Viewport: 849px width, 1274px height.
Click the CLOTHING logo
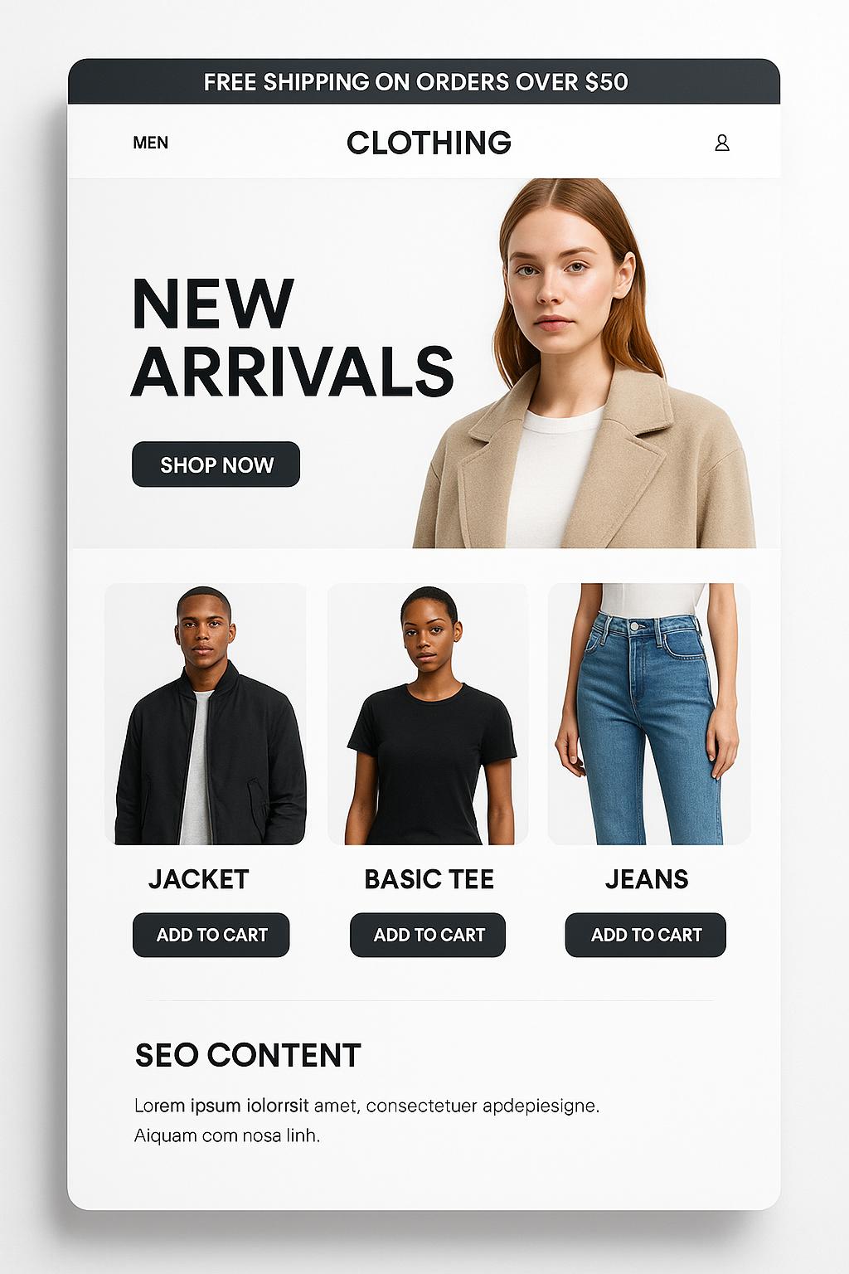[429, 143]
